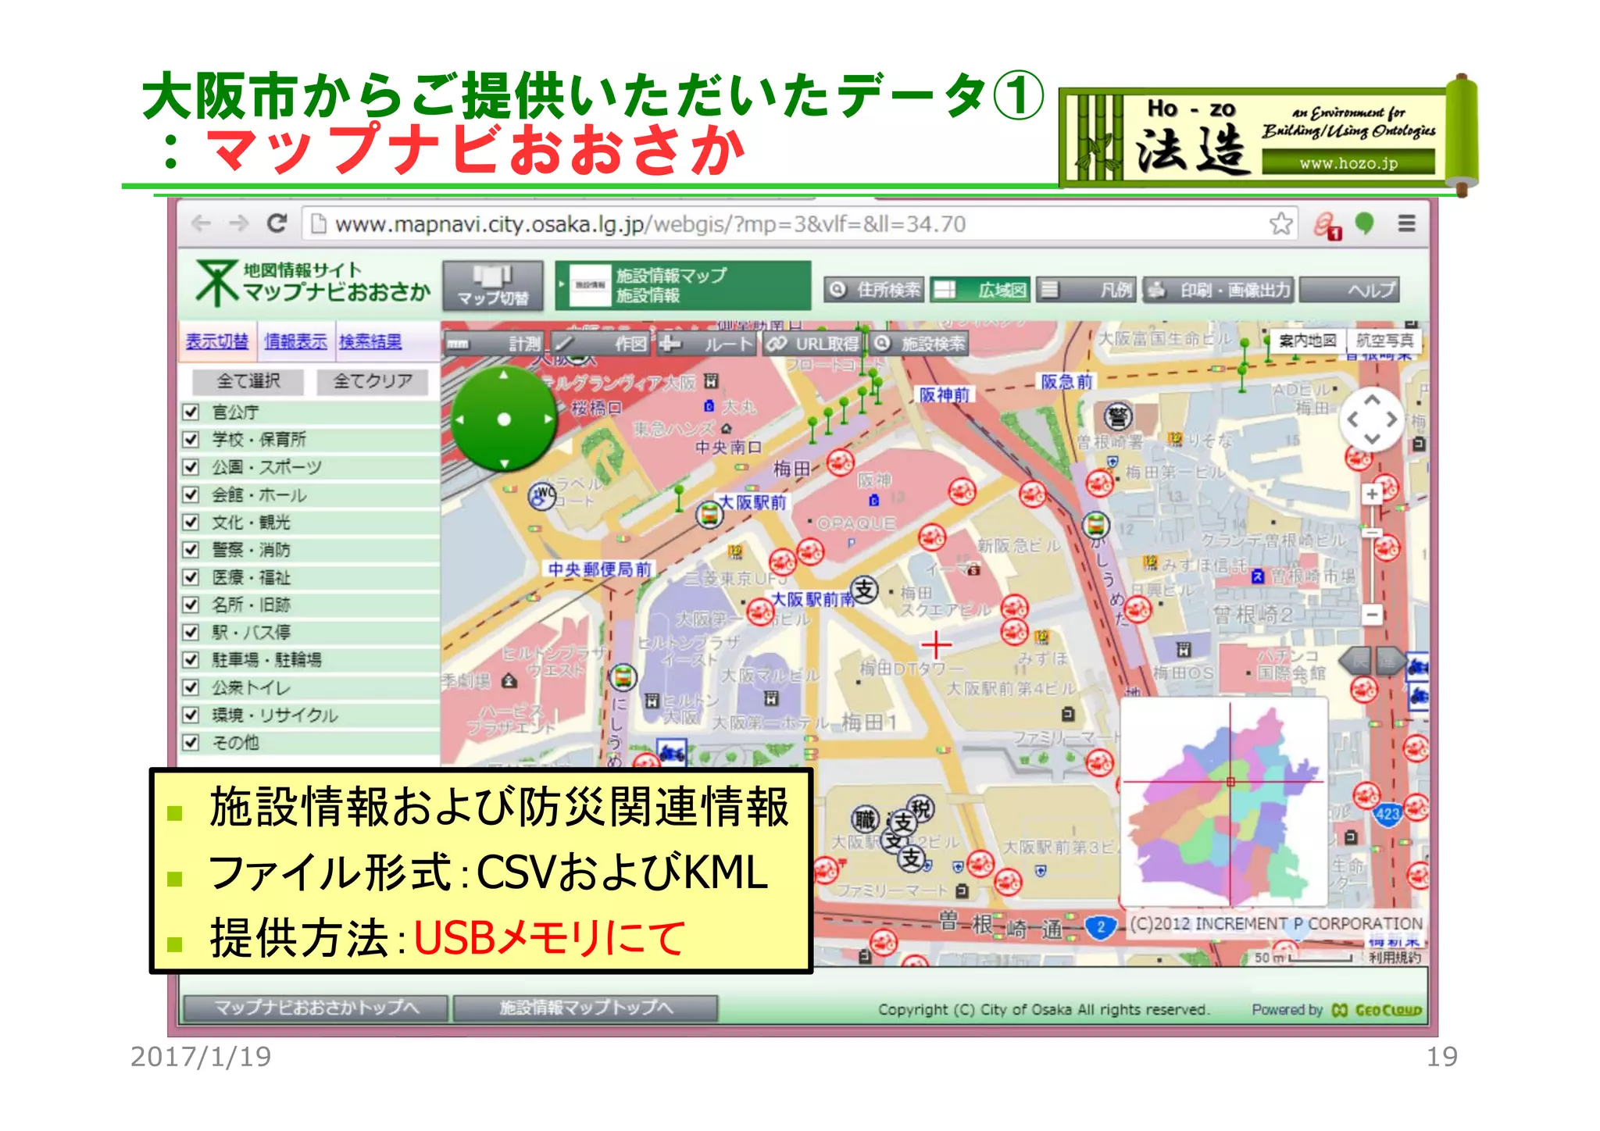Pan map left on green compass
This screenshot has height=1131, width=1600.
click(460, 420)
